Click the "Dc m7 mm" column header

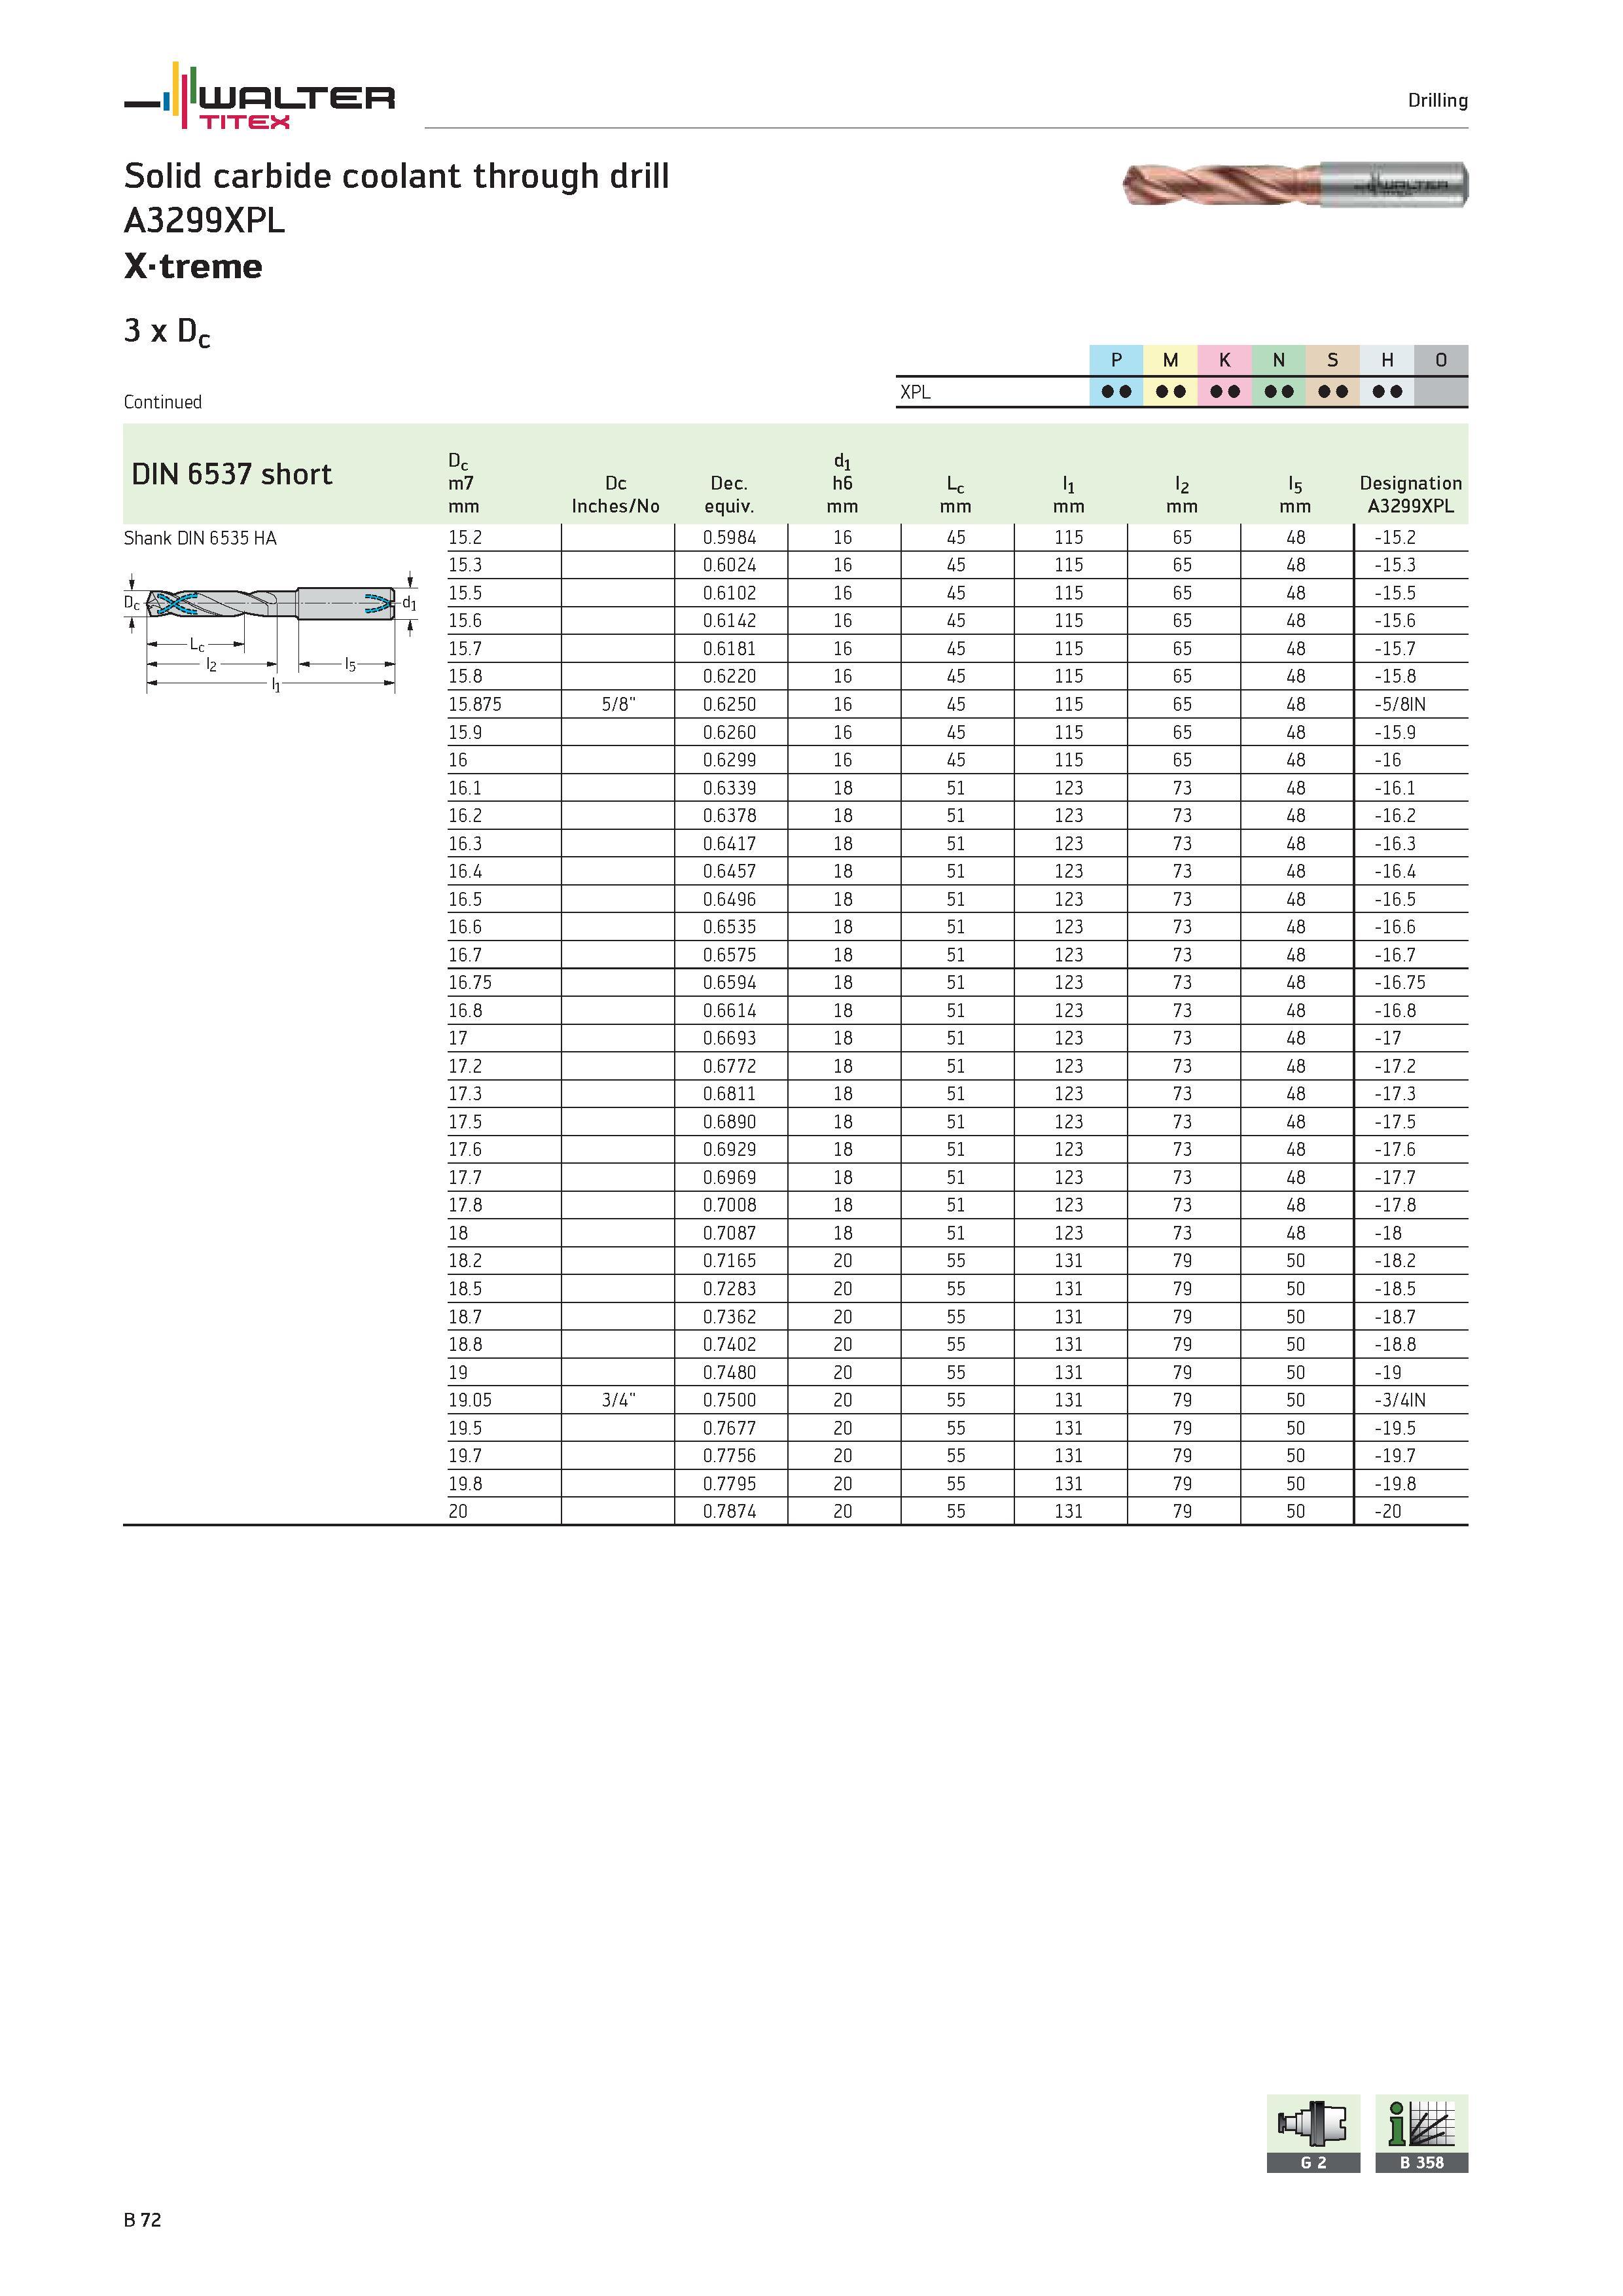463,484
